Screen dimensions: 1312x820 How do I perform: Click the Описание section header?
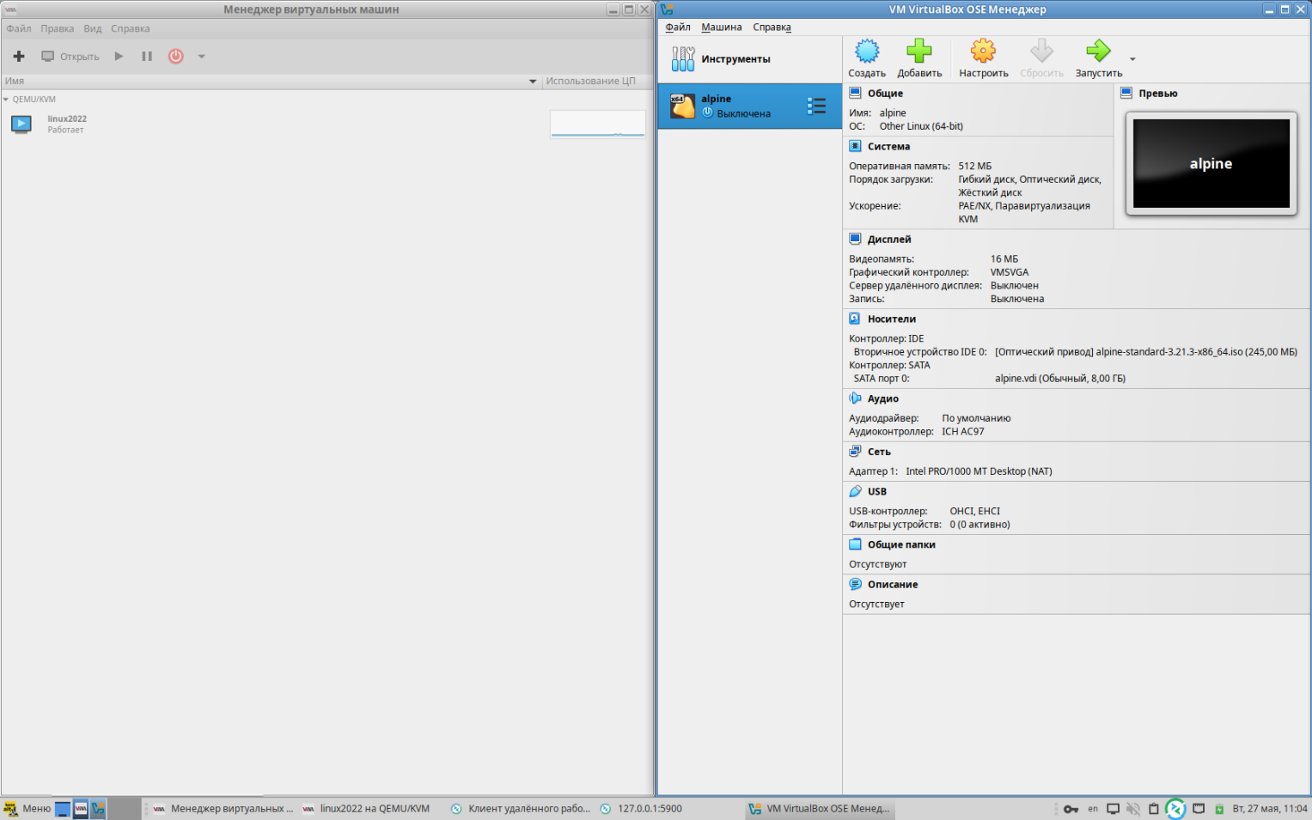point(893,585)
